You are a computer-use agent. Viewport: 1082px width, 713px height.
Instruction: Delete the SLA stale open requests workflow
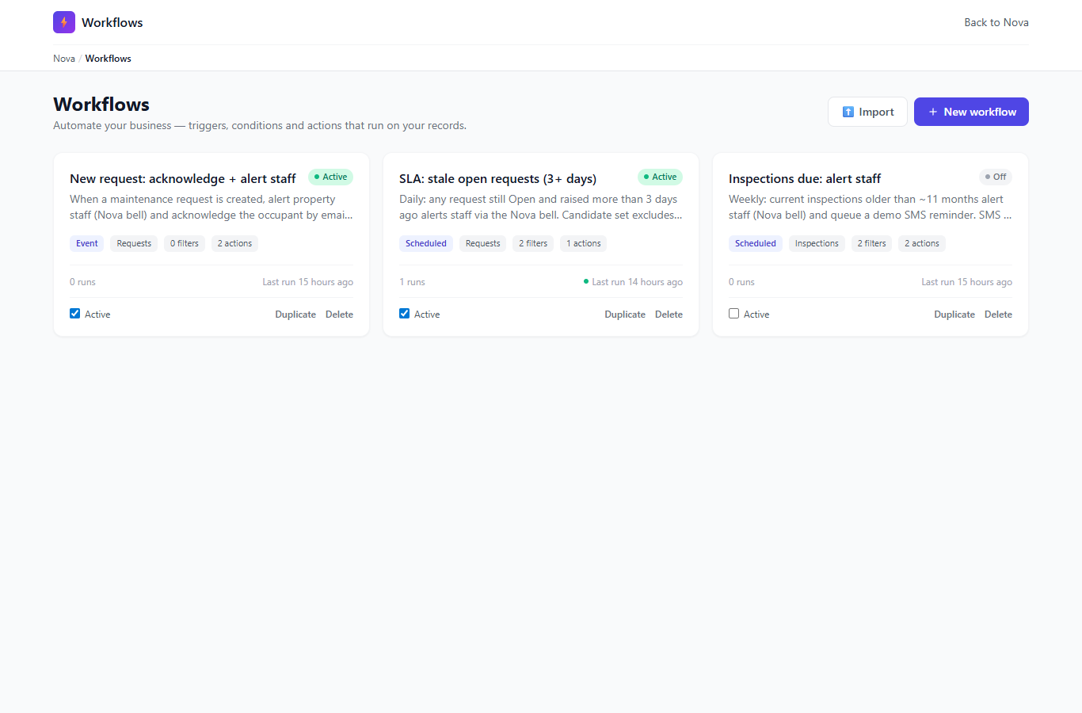669,315
